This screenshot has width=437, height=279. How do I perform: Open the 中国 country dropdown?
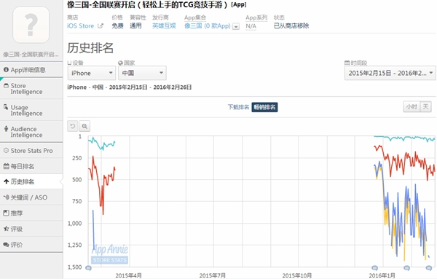143,73
